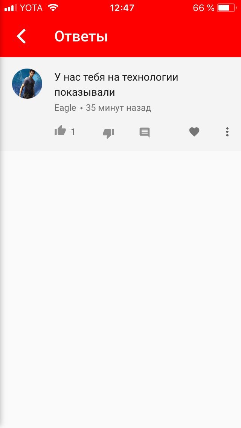Tap the cellular signal bars icon
The height and width of the screenshot is (428, 241).
11,8
